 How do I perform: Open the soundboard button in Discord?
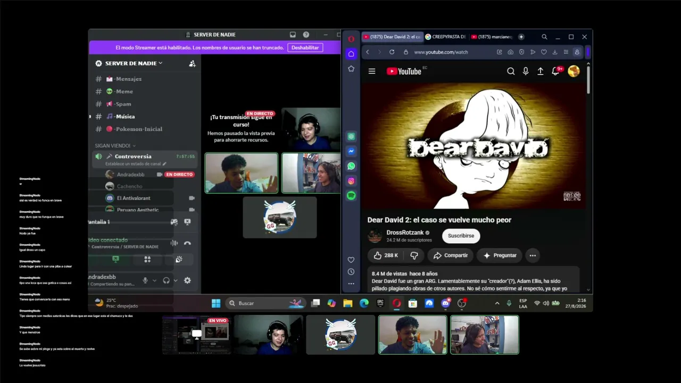tap(179, 259)
